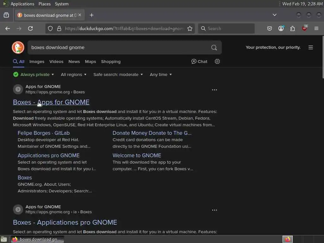Open more options dots for the la Boxes result
The image size is (324, 243).
point(215,210)
